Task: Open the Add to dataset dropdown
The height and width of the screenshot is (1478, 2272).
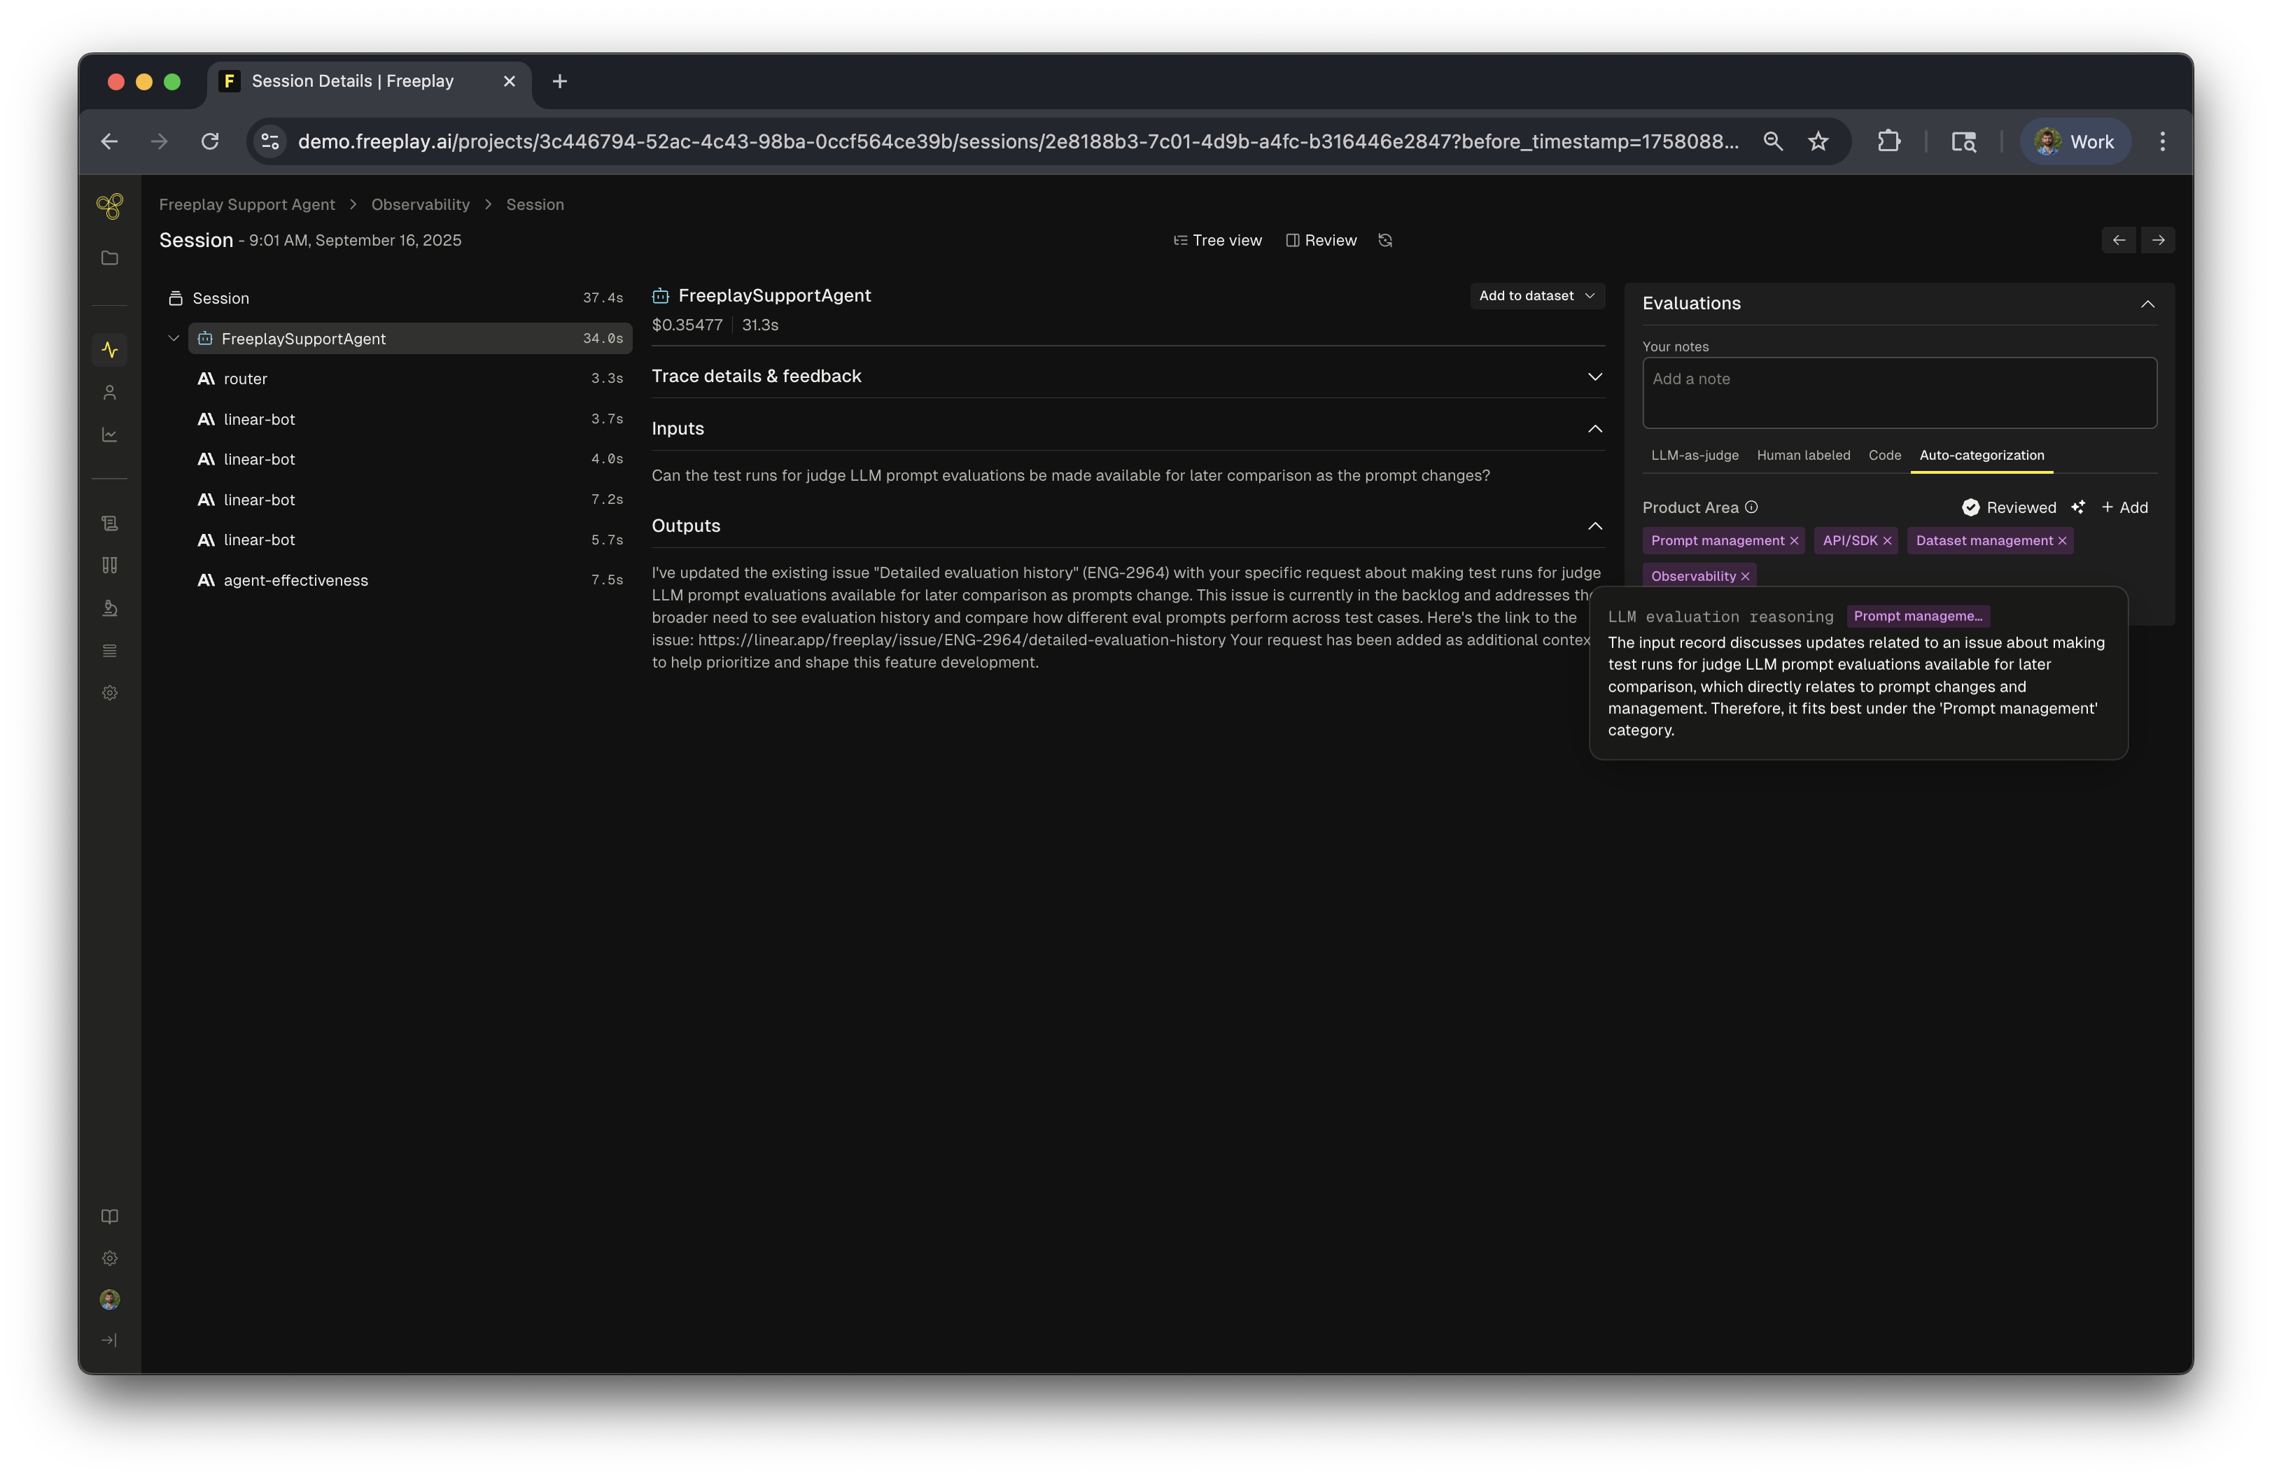Action: pyautogui.click(x=1536, y=296)
